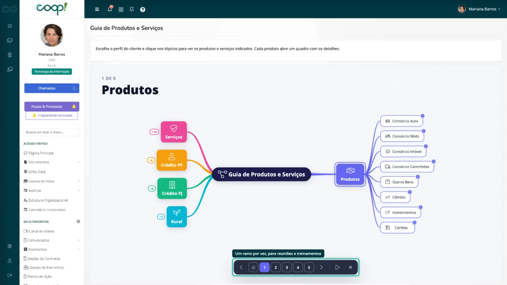Click the home icon in left rail
Viewport: 507px width, 285px height.
[x=10, y=26]
